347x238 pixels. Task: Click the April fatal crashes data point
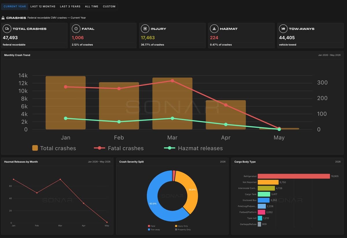click(226, 105)
